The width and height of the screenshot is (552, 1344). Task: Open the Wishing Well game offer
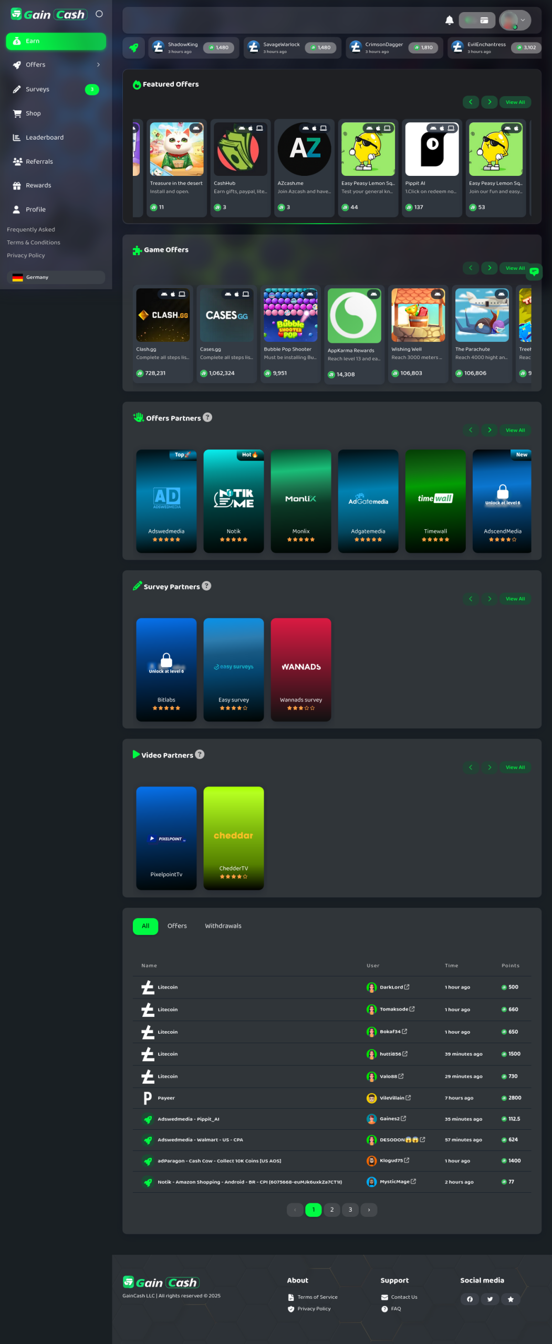(x=418, y=334)
